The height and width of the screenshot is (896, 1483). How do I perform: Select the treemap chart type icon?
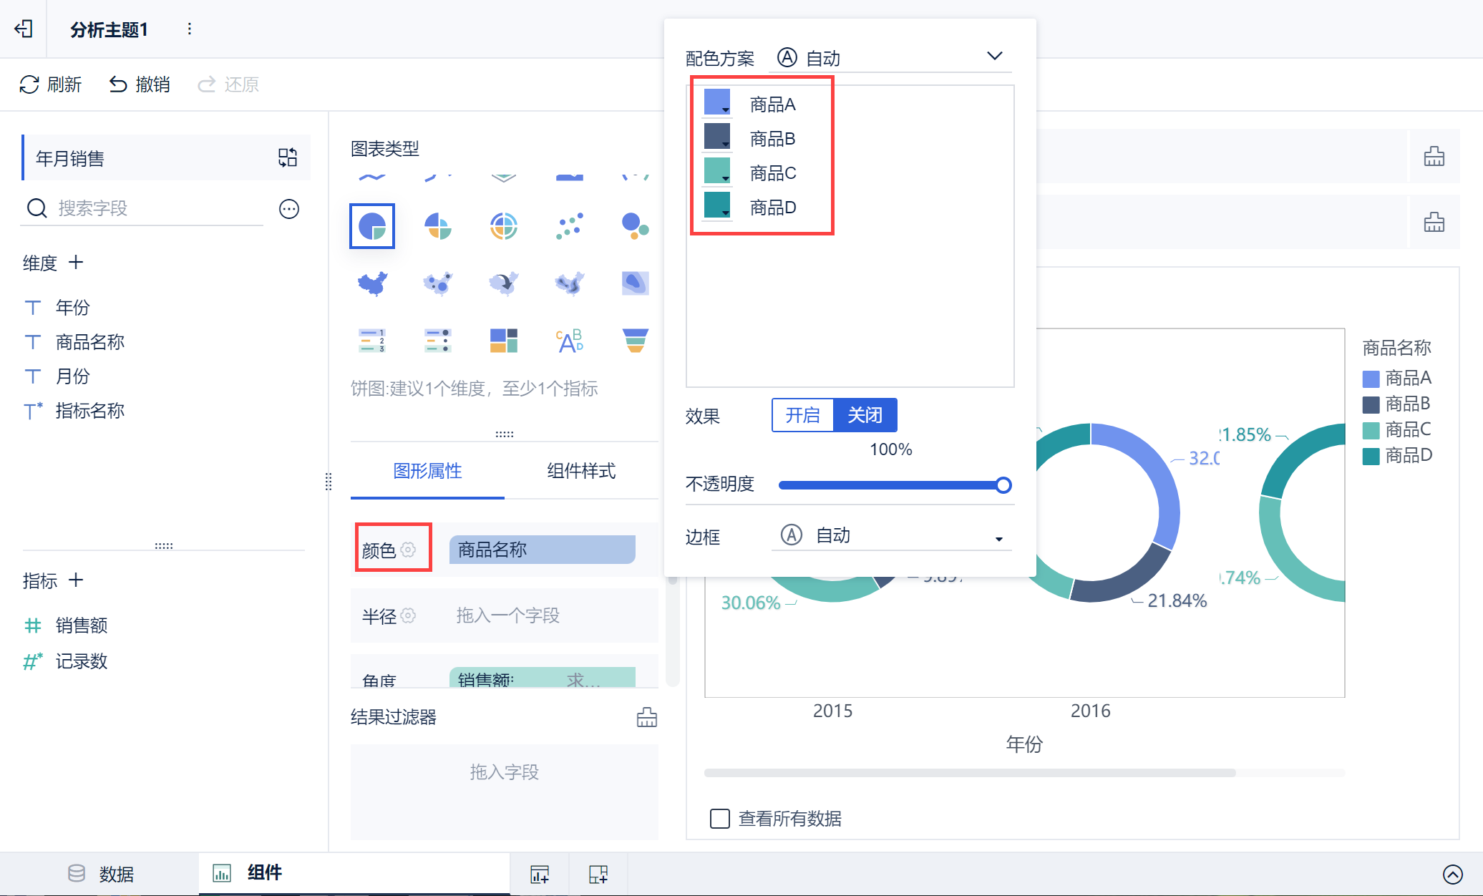point(503,341)
